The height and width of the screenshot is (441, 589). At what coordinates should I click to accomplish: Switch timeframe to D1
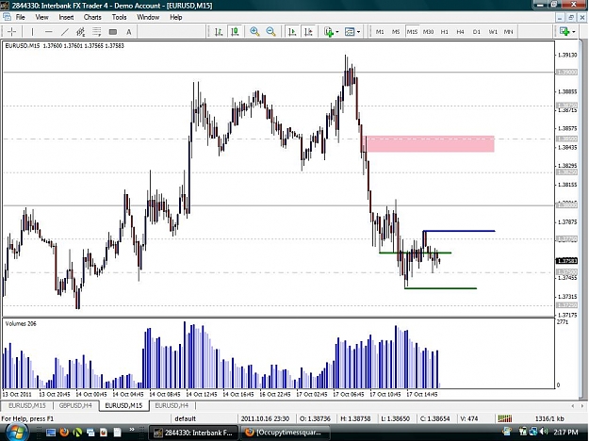pyautogui.click(x=477, y=32)
